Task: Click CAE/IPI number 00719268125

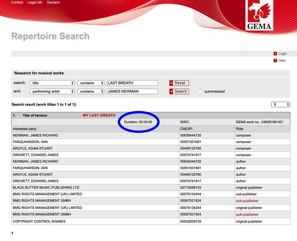Action: tap(190, 188)
